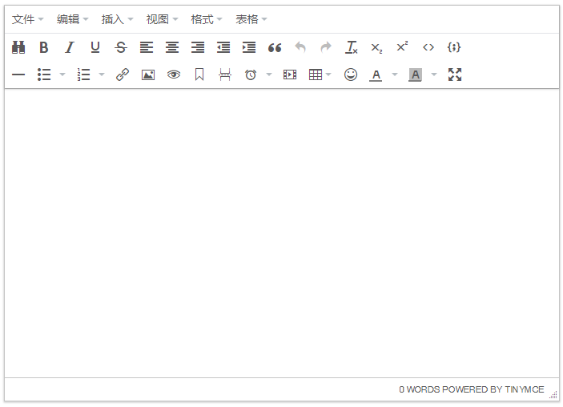Image resolution: width=563 pixels, height=407 pixels.
Task: Open the 插入 menu
Action: tap(117, 19)
